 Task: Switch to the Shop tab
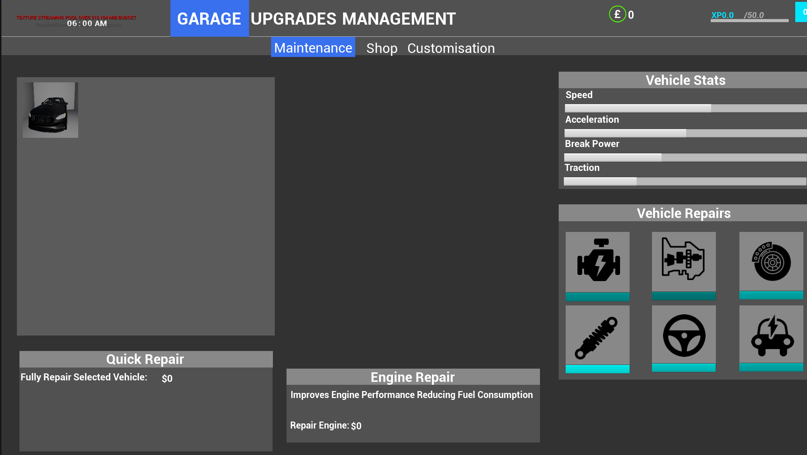pyautogui.click(x=382, y=48)
